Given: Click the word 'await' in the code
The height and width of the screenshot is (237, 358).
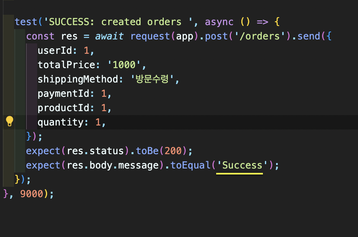Looking at the screenshot, I should coord(109,36).
